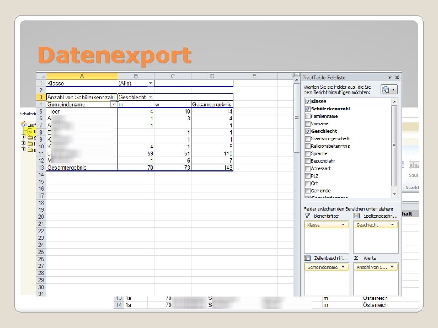Uncheck the Geschlecht field checkbox

[308, 131]
